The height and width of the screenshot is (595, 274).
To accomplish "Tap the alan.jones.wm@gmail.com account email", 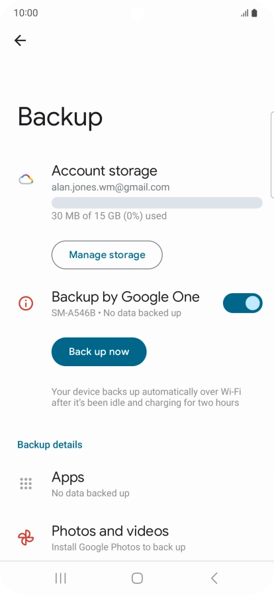I will click(111, 187).
